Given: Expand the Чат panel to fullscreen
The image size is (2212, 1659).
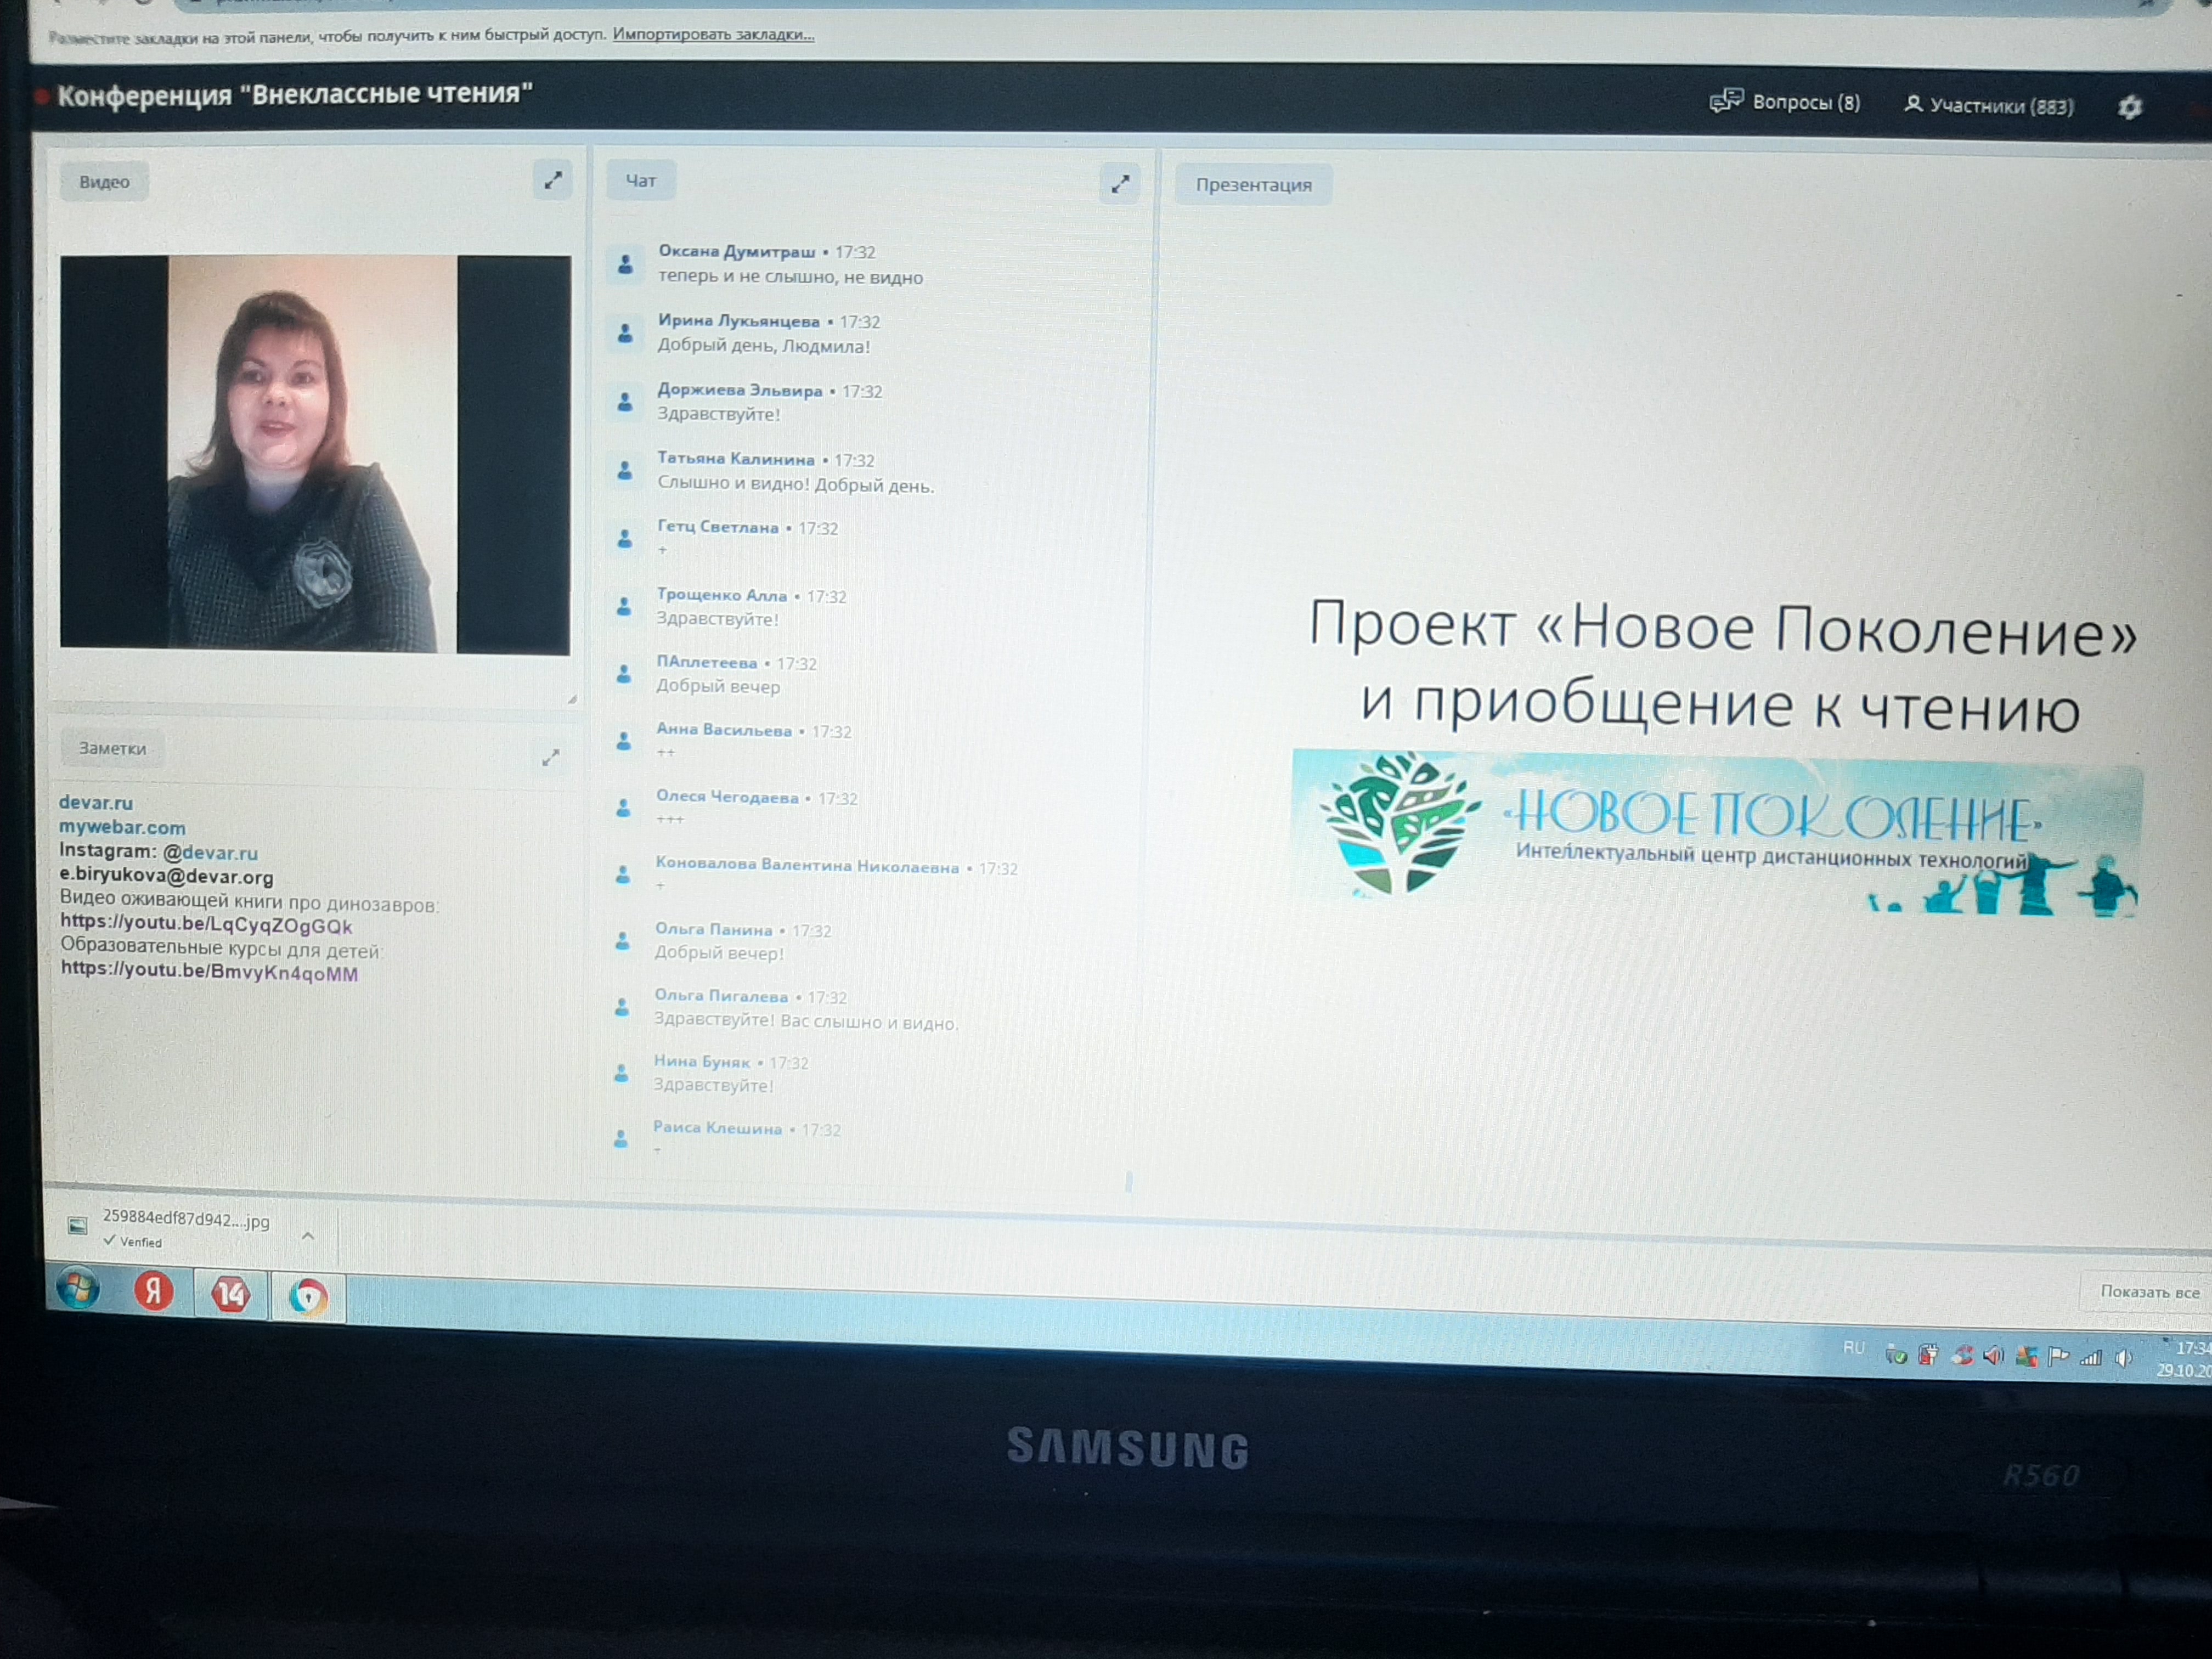Looking at the screenshot, I should tap(1120, 184).
